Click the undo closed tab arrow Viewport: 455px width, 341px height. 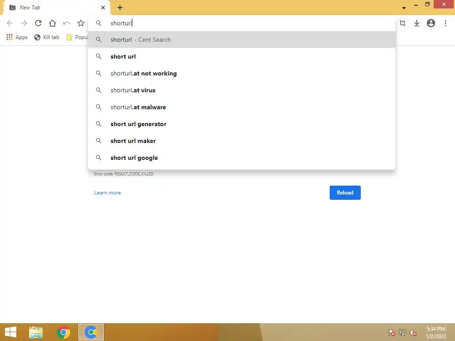pyautogui.click(x=67, y=23)
